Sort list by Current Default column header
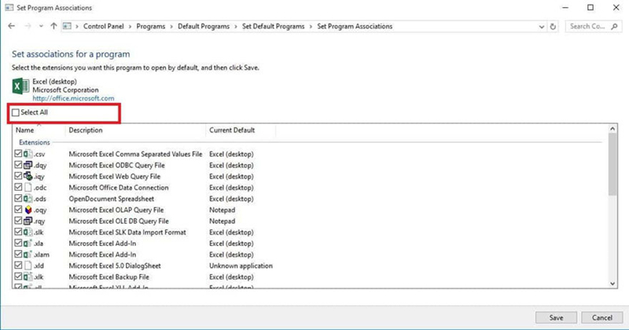629x330 pixels. 232,130
